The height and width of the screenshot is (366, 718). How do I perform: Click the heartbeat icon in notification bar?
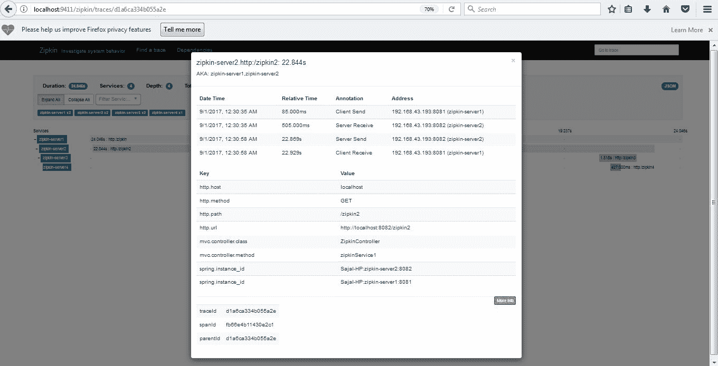click(x=8, y=30)
